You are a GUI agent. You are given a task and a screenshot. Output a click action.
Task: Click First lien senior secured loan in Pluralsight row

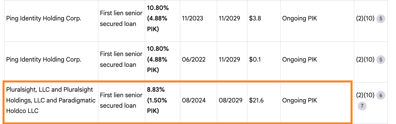[x=121, y=100]
